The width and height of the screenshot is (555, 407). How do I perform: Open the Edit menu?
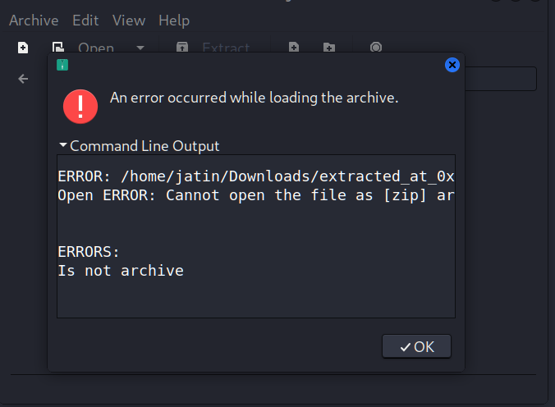point(85,21)
